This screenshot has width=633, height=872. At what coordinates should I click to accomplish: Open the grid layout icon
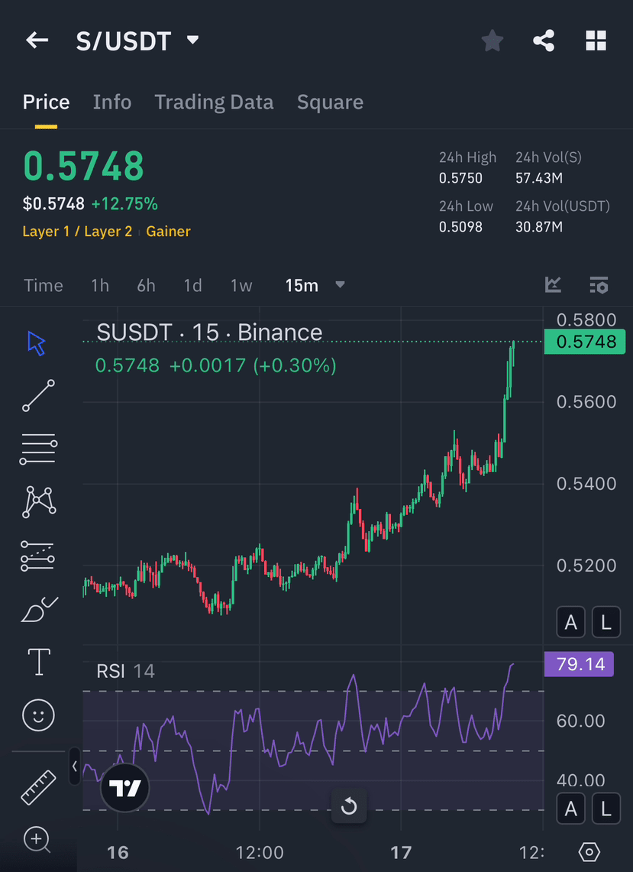tap(596, 41)
